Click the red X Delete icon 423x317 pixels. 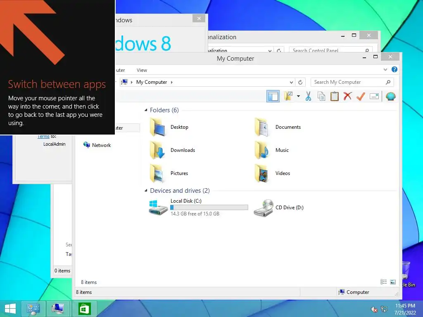tap(347, 96)
